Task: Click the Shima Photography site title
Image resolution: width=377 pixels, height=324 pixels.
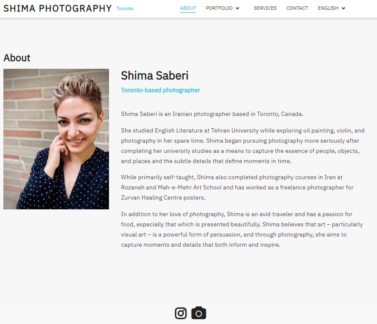Action: point(58,8)
